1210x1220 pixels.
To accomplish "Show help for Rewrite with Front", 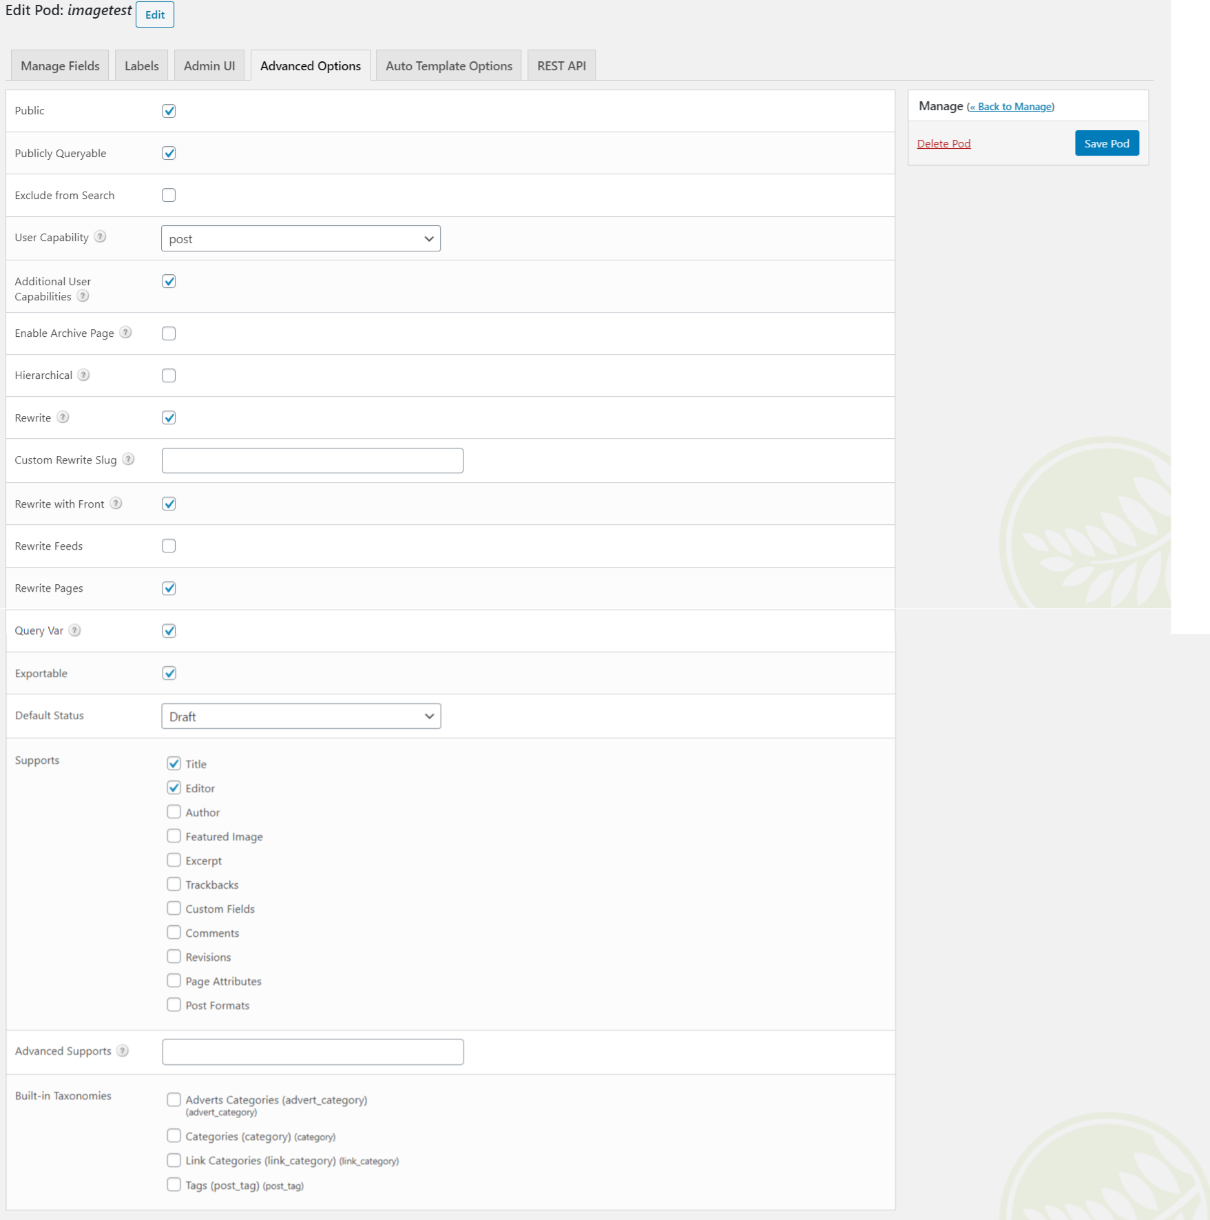I will click(116, 504).
